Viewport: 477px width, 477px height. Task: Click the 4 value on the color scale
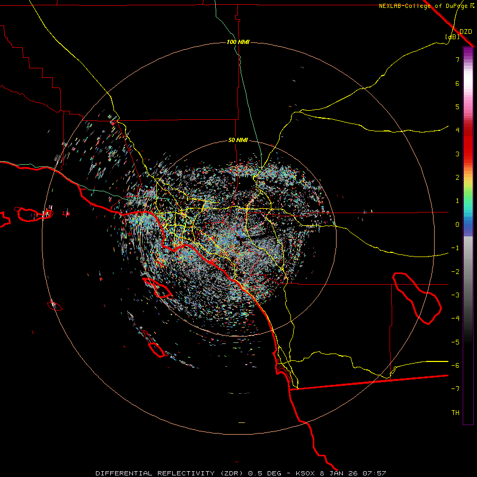click(x=457, y=130)
